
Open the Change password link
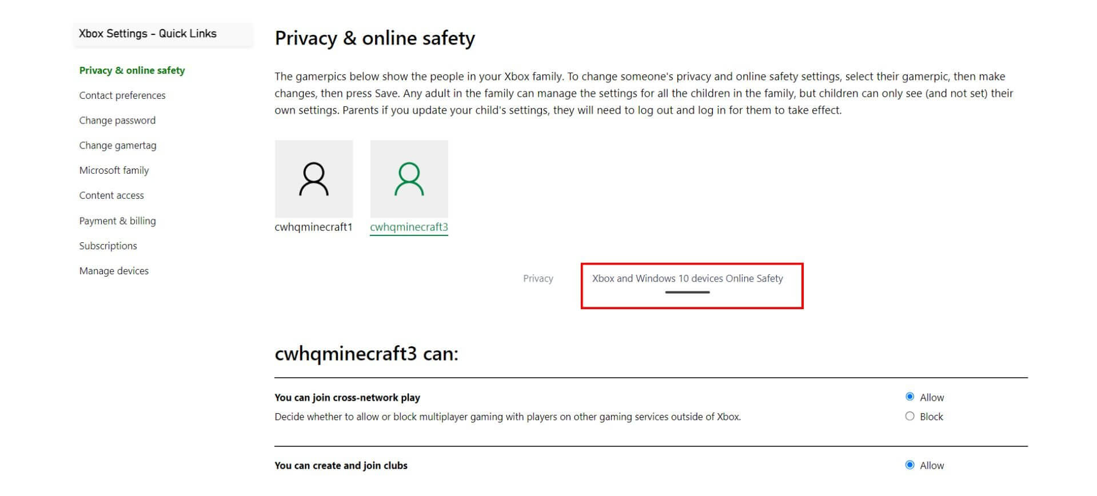click(x=117, y=121)
